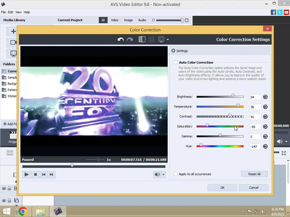Viewport: 290px width, 217px height.
Task: Enable Auto Color Correction checkbox
Action: coord(176,62)
